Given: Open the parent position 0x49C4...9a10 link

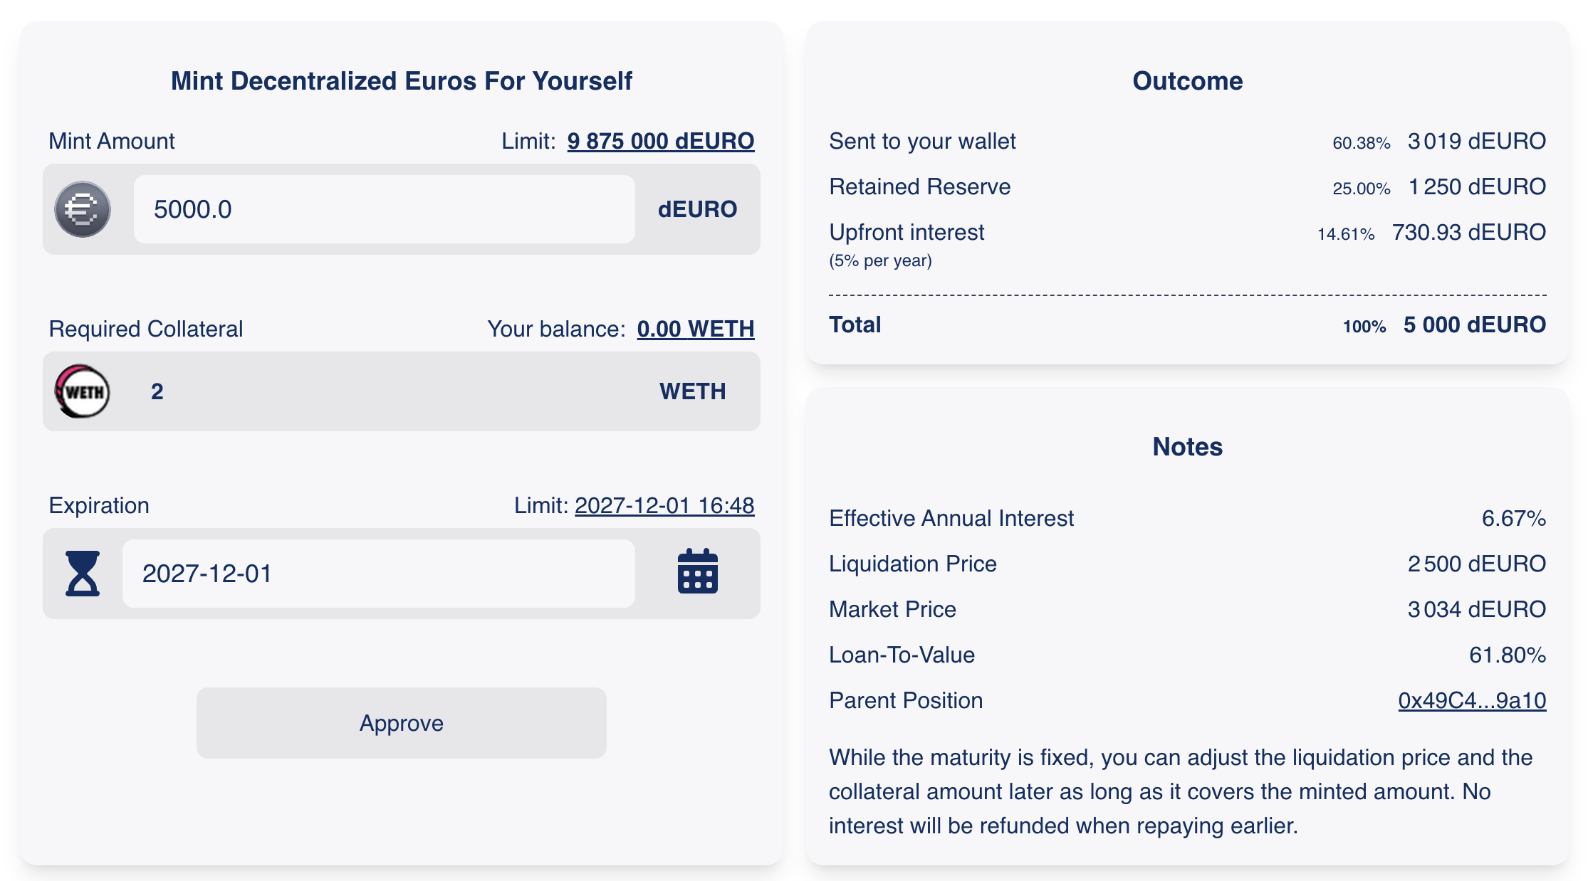Looking at the screenshot, I should pos(1471,700).
